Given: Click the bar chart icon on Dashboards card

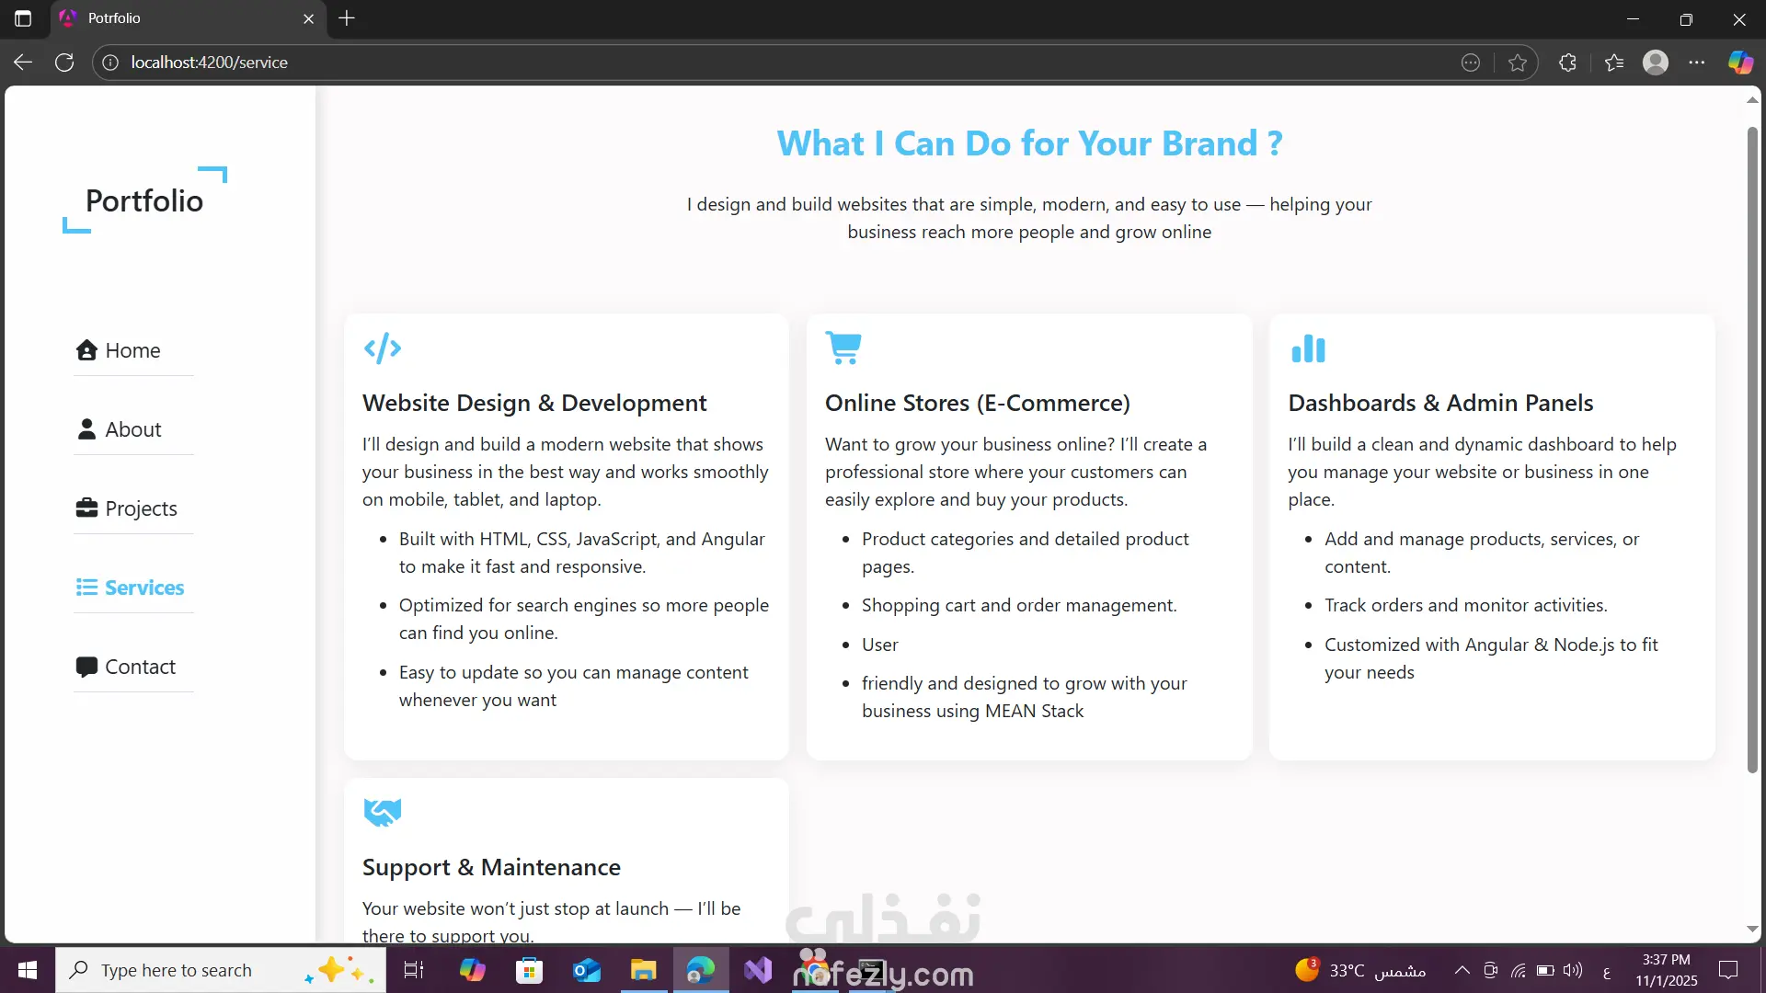Looking at the screenshot, I should click(1308, 348).
